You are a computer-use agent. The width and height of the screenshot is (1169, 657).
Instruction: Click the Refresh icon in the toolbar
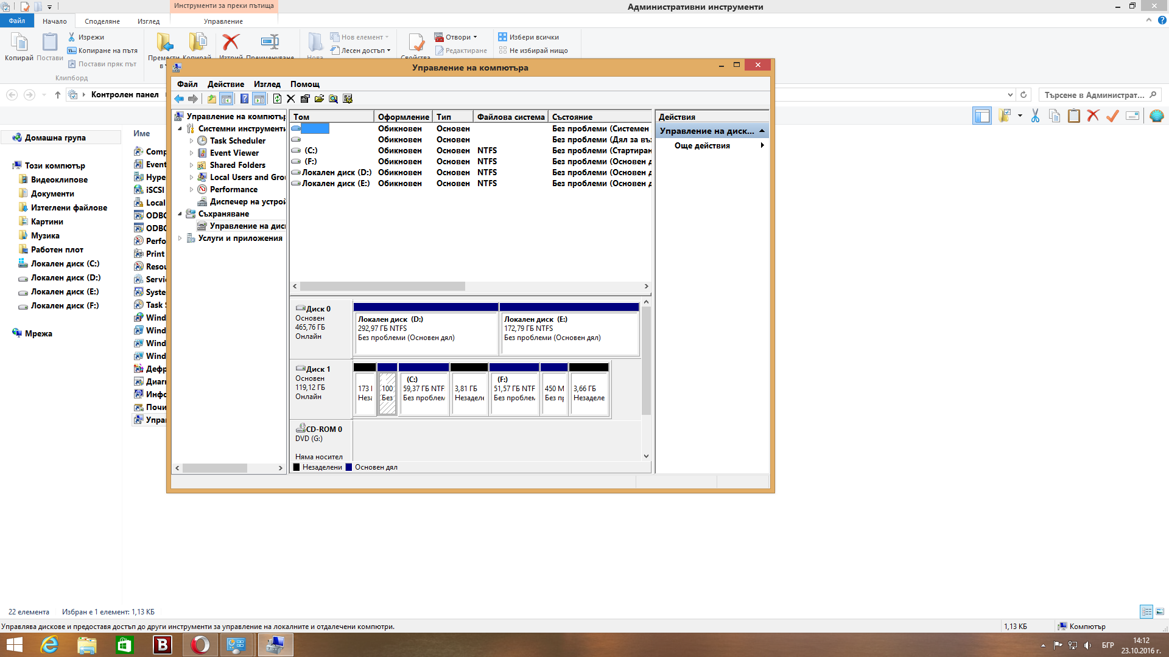[x=277, y=99]
